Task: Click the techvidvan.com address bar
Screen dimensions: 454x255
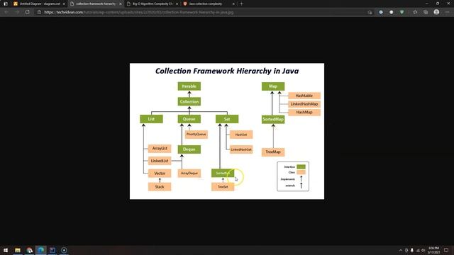Action: [203, 12]
